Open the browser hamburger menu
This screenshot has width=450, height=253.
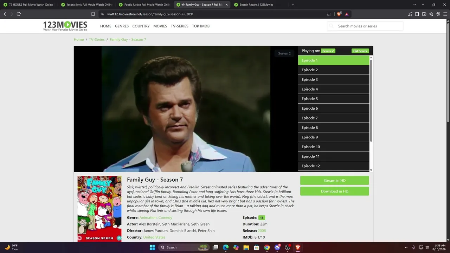click(x=445, y=14)
